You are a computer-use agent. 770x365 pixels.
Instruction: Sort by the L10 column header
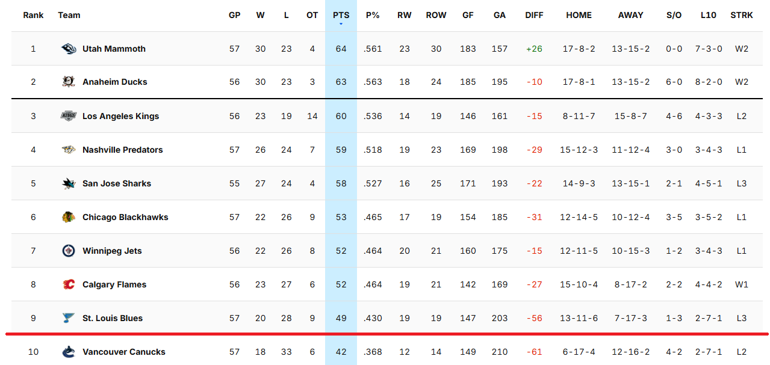point(709,15)
